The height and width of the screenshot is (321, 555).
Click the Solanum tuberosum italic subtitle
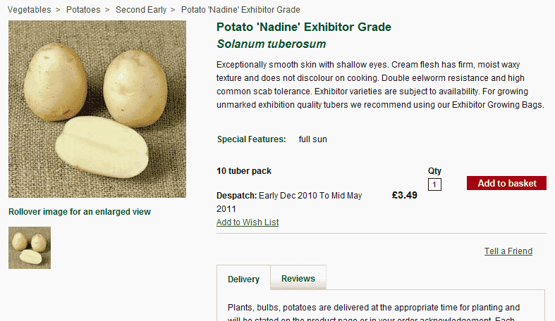point(272,44)
